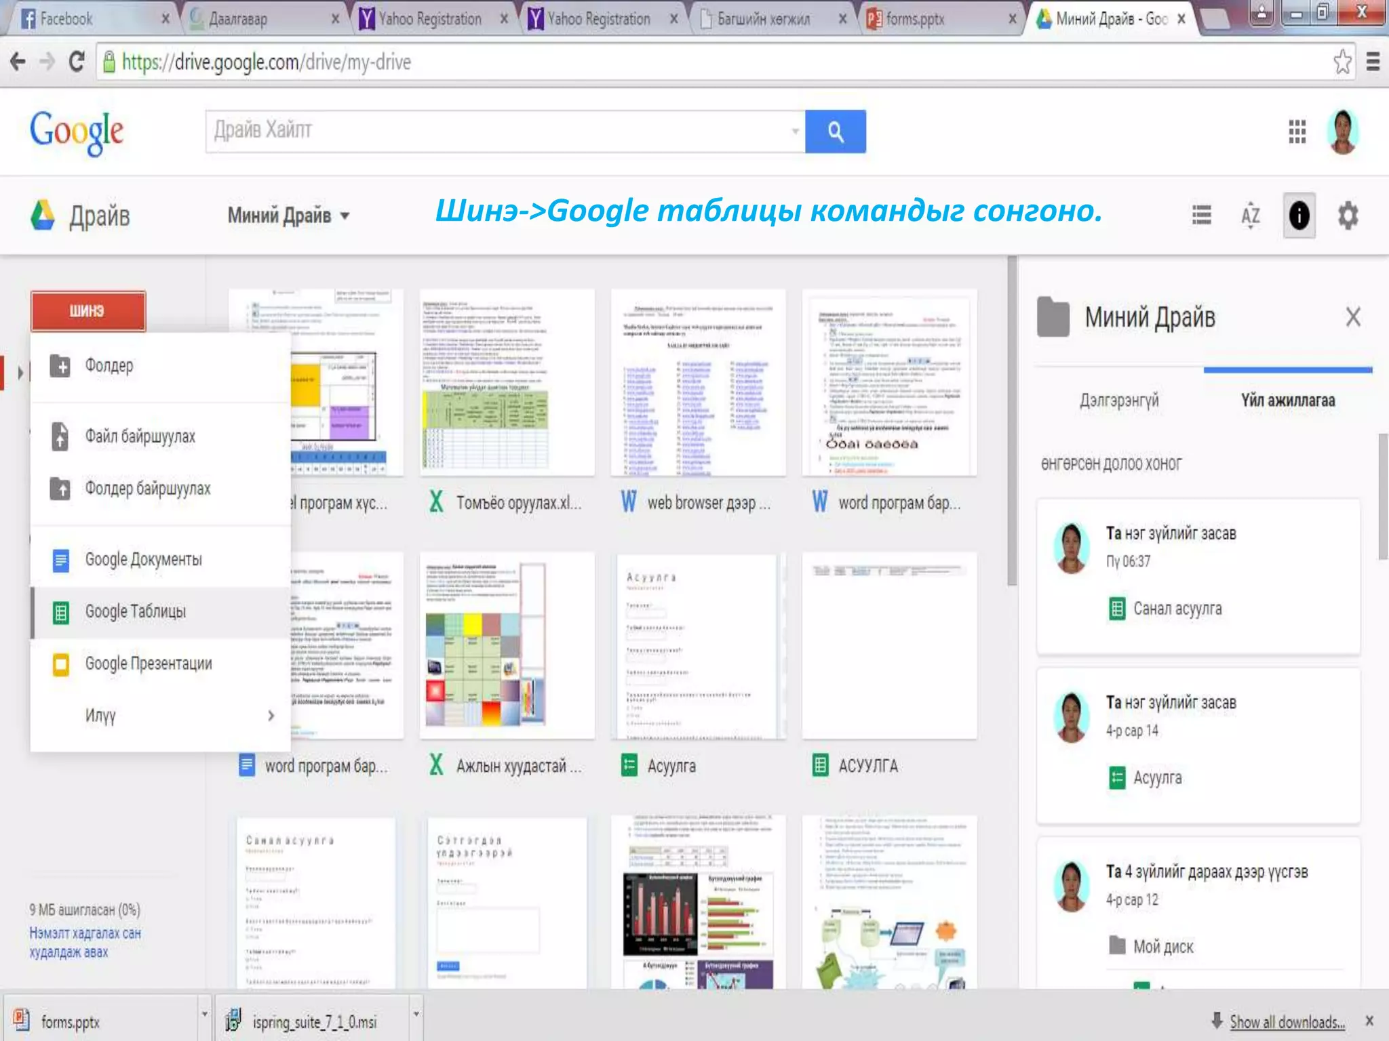Expand the Илүү submenu
The image size is (1389, 1041).
271,716
